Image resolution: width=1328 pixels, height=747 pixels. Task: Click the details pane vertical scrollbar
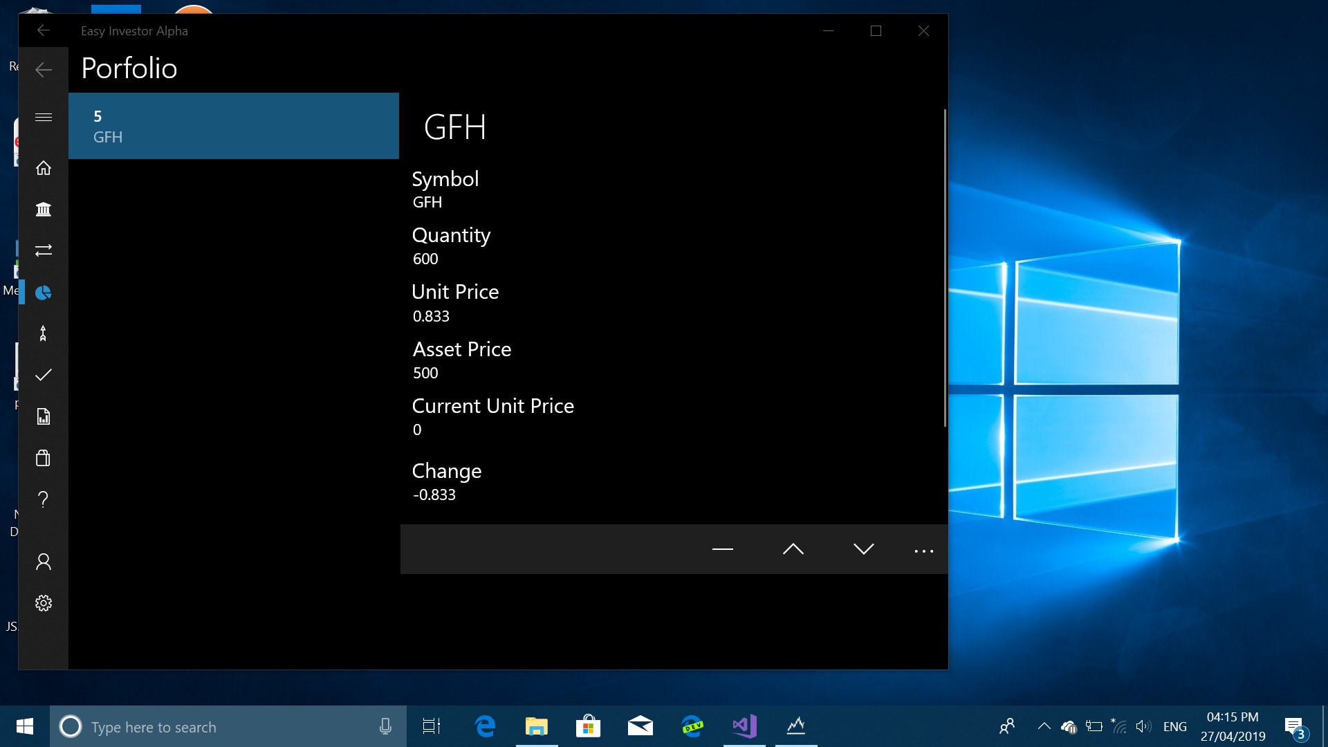[x=945, y=268]
